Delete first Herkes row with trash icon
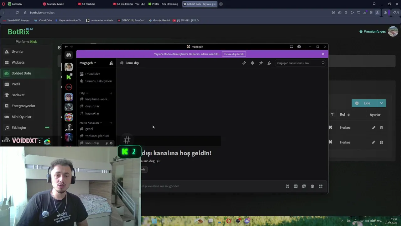 (x=381, y=128)
